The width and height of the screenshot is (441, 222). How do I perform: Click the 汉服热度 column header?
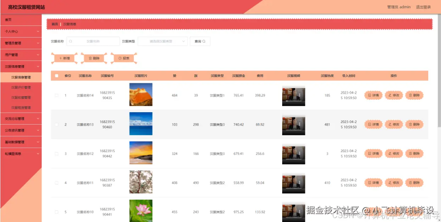(x=327, y=76)
